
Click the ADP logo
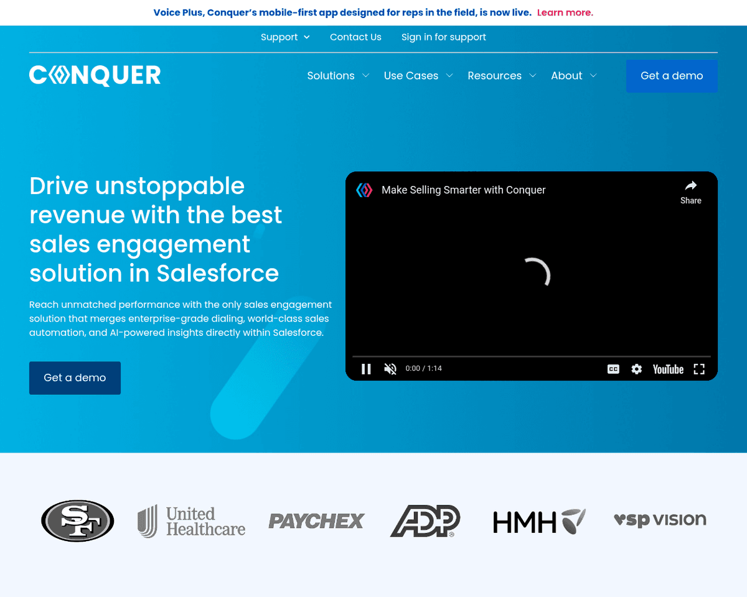click(x=425, y=521)
